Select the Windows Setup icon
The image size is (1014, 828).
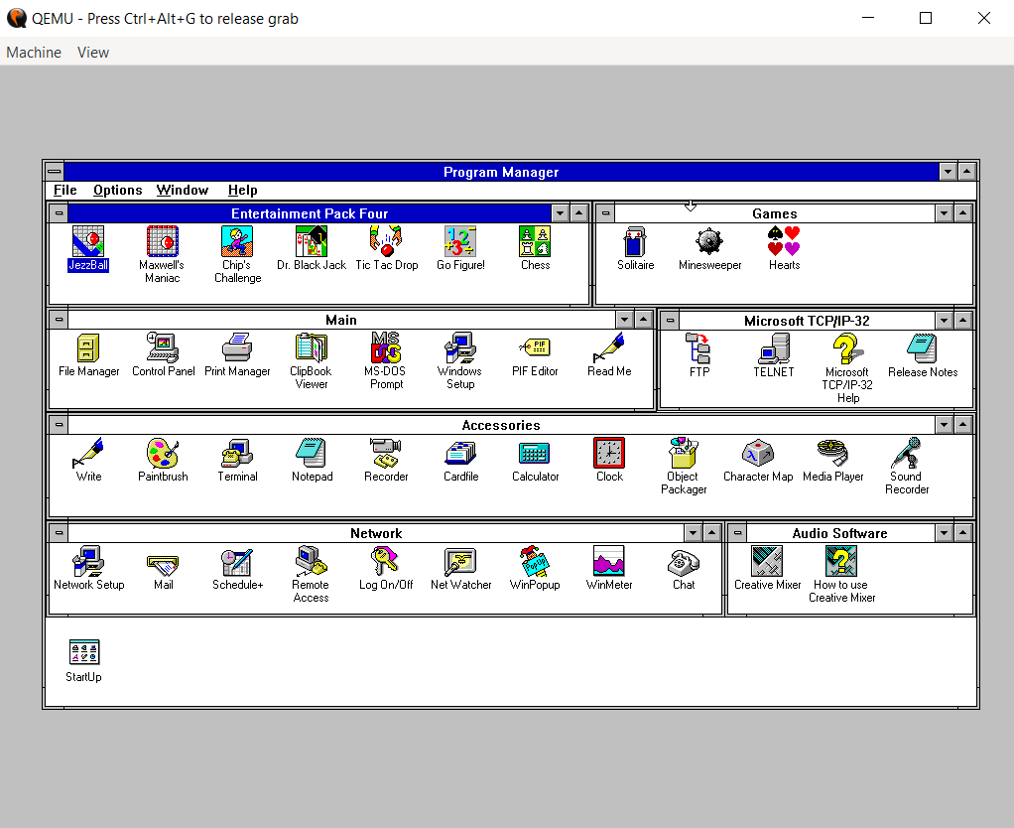pyautogui.click(x=460, y=347)
